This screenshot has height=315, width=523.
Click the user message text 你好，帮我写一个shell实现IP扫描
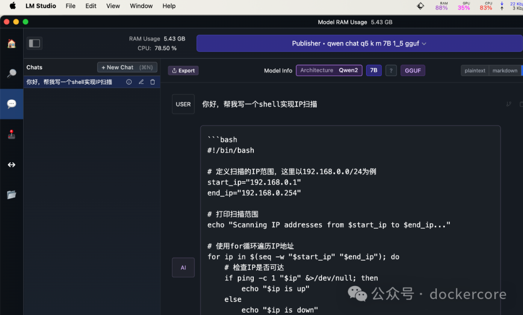click(x=260, y=104)
